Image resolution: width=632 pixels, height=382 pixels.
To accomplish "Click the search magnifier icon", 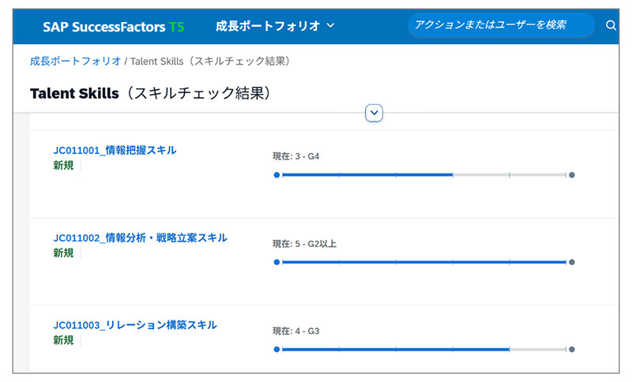I will [611, 25].
